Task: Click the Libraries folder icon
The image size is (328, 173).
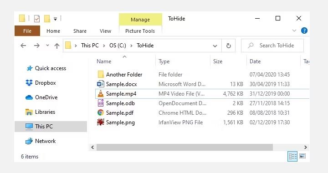Action: click(x=29, y=112)
